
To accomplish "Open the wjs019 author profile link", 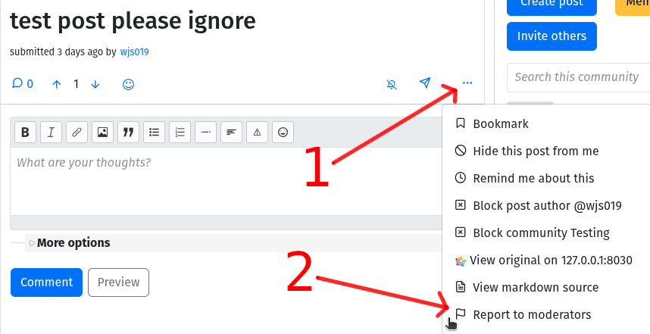I will coord(134,52).
